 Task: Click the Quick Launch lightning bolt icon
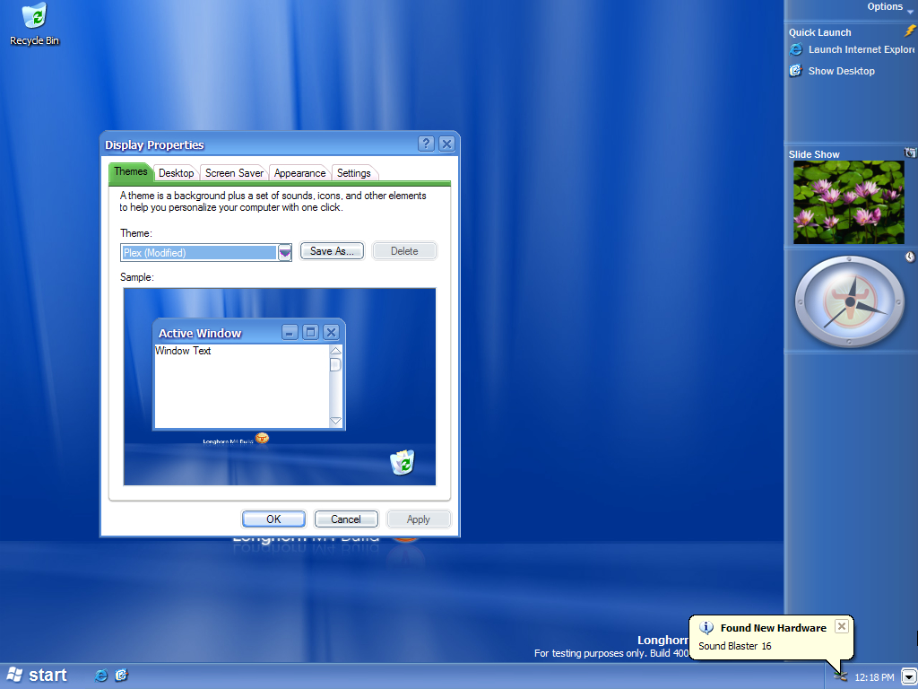tap(910, 31)
